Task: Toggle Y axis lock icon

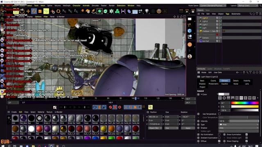Action: coord(70,11)
